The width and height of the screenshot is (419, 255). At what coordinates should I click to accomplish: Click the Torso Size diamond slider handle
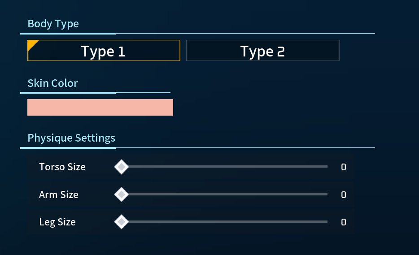point(121,167)
